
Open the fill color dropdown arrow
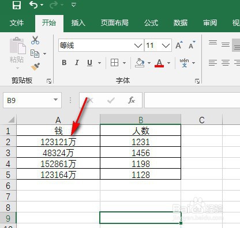(149, 63)
